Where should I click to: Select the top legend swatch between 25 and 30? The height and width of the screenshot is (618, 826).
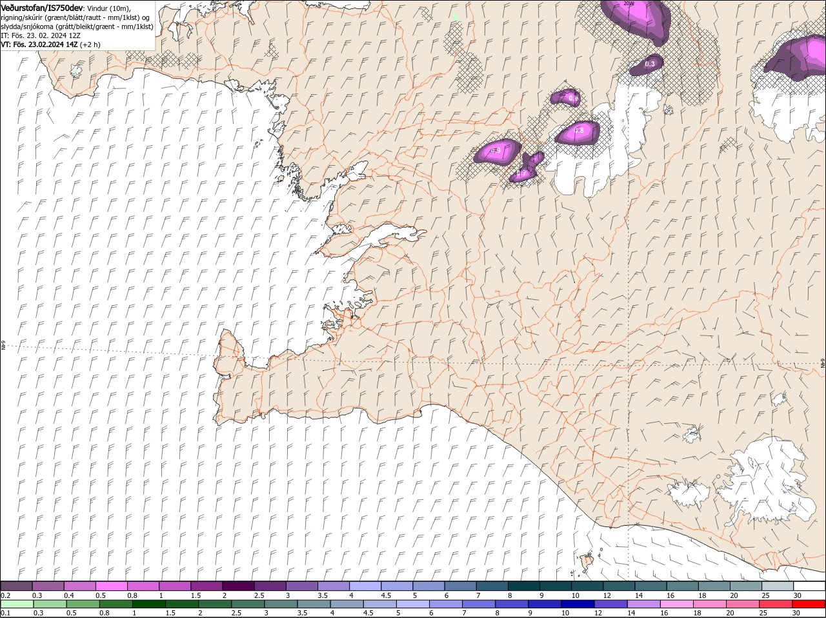tap(778, 586)
